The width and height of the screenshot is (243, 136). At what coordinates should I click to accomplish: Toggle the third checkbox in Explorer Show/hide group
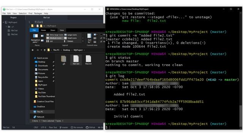coord(101,41)
